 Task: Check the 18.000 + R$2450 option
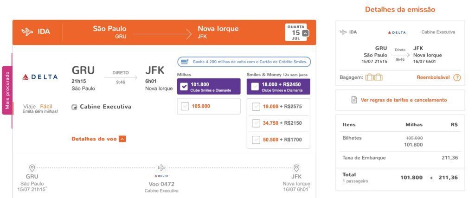255,87
